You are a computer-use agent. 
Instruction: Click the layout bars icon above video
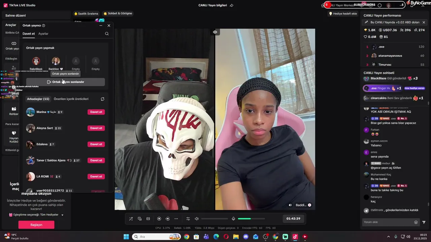(215, 32)
